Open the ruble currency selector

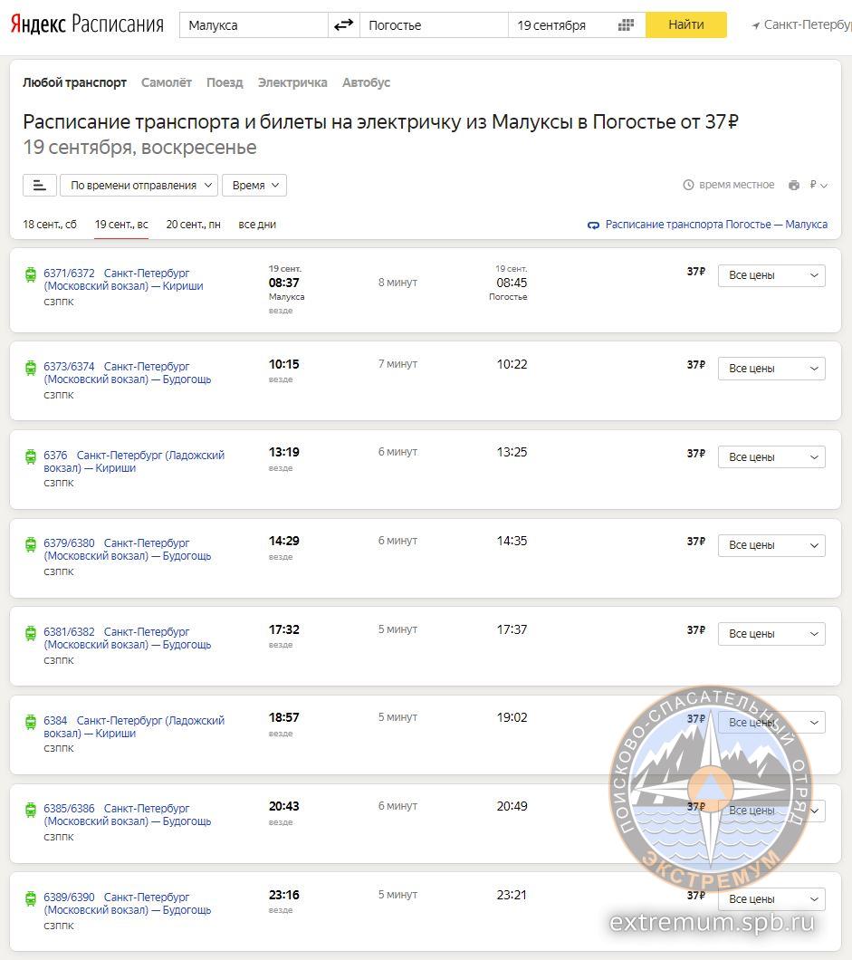pos(818,185)
